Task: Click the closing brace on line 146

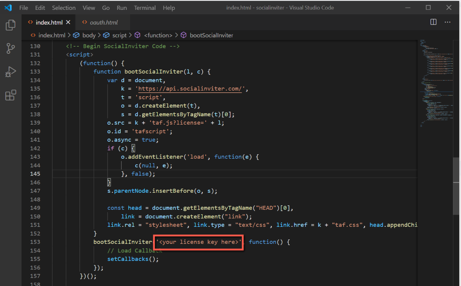Action: pos(109,182)
